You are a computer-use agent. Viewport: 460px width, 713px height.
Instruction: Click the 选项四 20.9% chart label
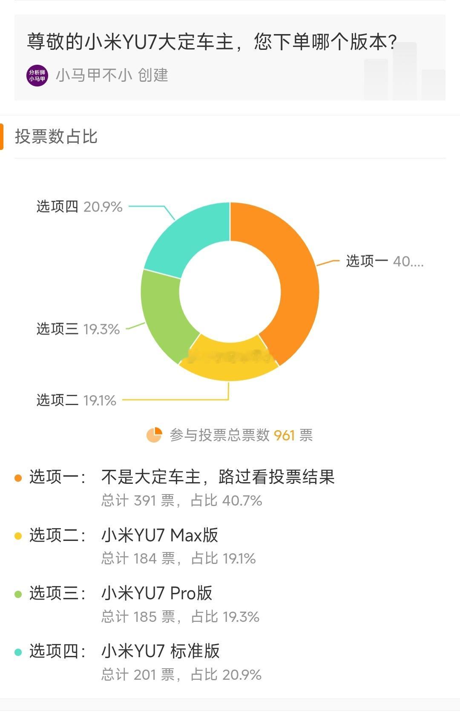point(80,207)
